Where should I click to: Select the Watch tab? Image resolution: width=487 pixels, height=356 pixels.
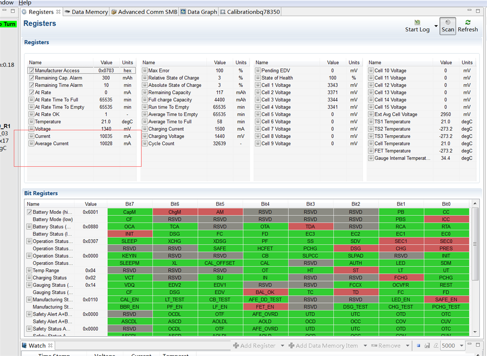click(x=37, y=346)
